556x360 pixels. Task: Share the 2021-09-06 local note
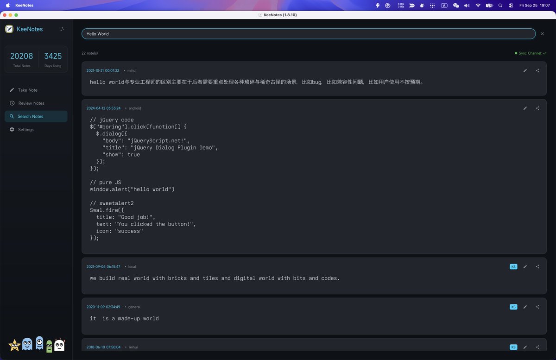[537, 266]
